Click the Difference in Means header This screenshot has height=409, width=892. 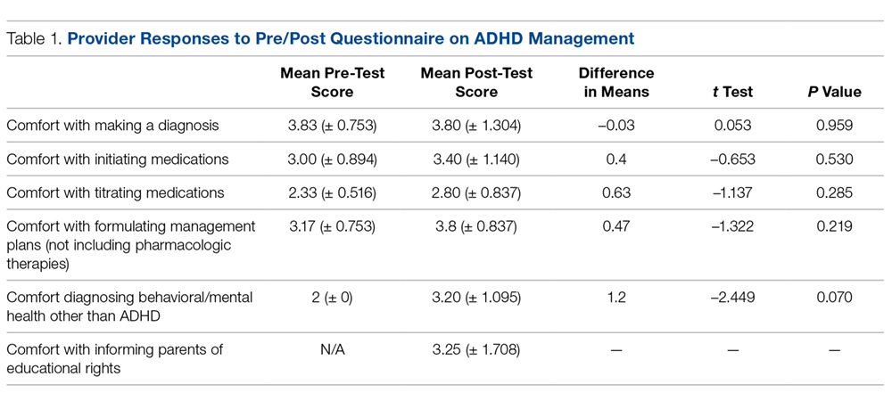point(615,82)
